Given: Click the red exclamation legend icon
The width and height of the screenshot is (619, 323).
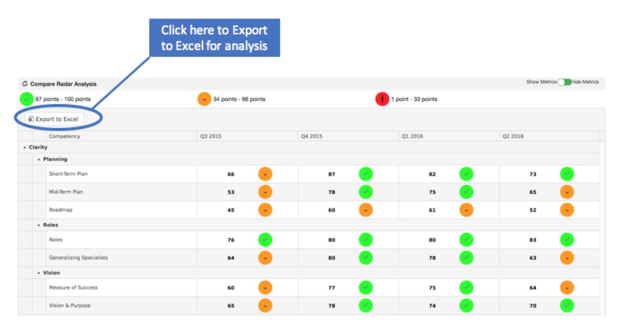Looking at the screenshot, I should click(x=382, y=99).
